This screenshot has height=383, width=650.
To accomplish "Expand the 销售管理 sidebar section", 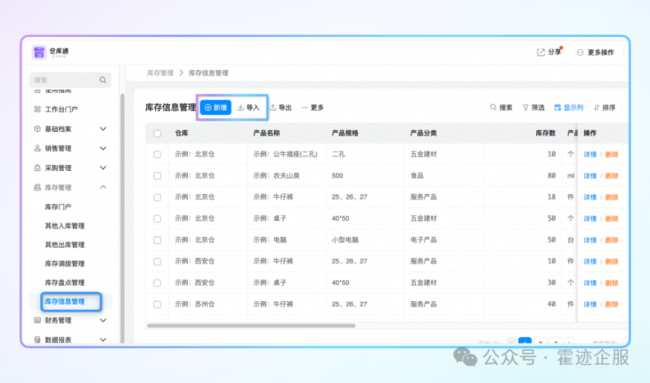I will pyautogui.click(x=103, y=149).
